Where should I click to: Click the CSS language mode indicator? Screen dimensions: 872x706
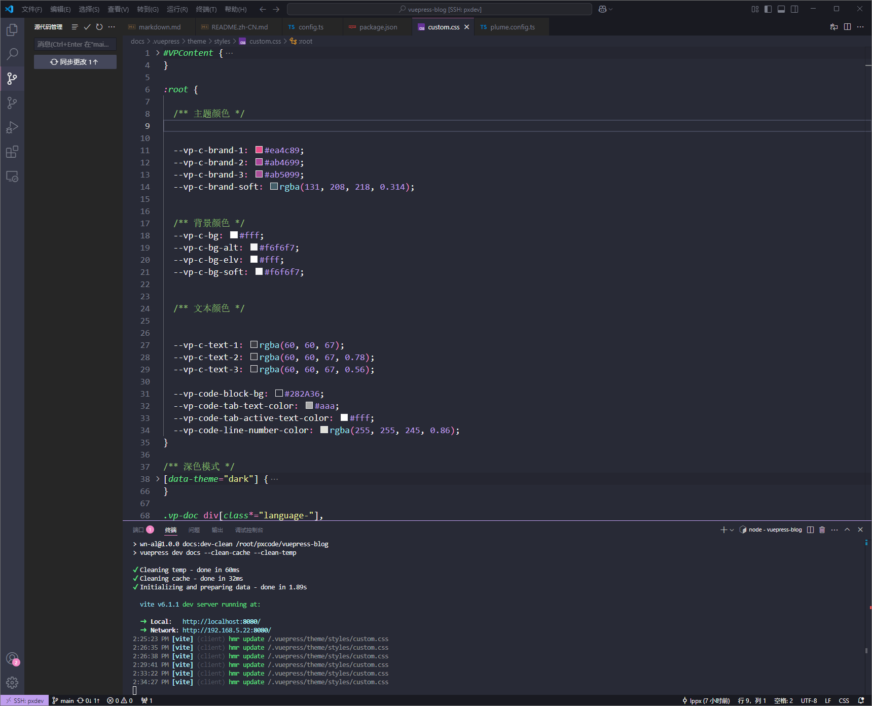tap(844, 700)
